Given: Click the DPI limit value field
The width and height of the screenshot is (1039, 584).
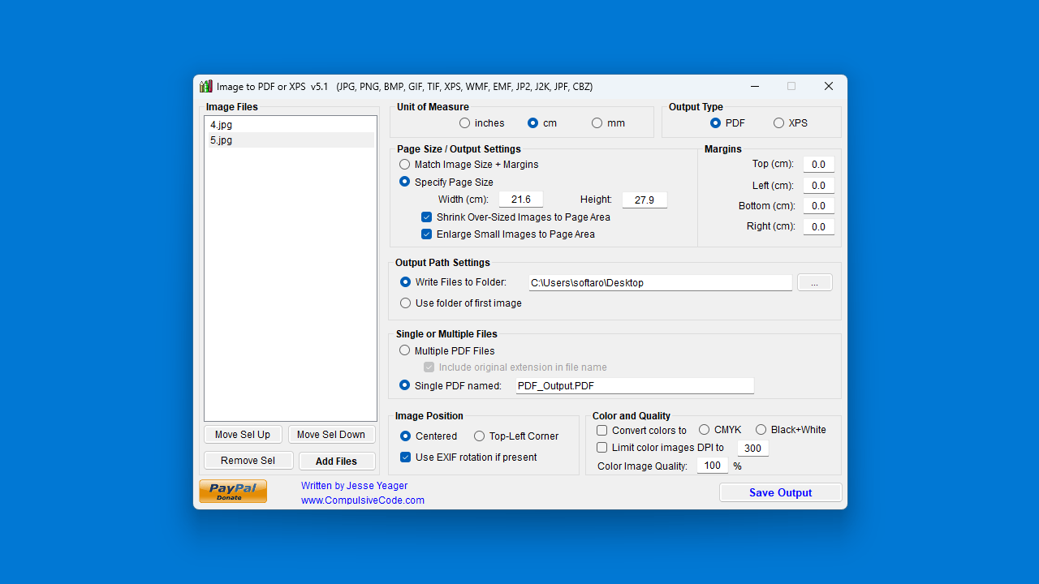Looking at the screenshot, I should pyautogui.click(x=752, y=449).
